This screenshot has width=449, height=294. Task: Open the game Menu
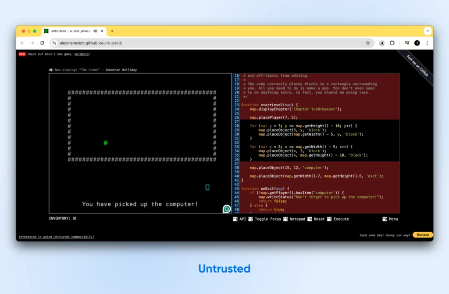pyautogui.click(x=390, y=219)
